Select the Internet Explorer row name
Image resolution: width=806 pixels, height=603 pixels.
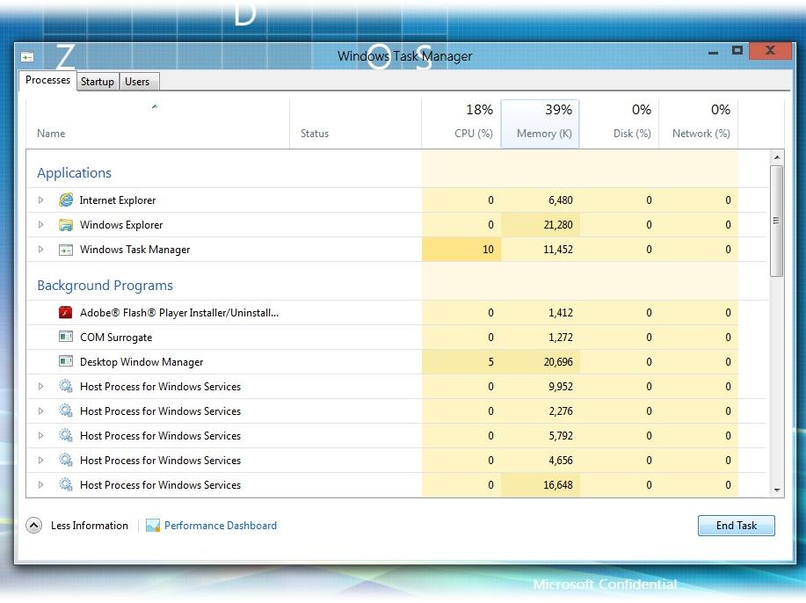(x=118, y=200)
